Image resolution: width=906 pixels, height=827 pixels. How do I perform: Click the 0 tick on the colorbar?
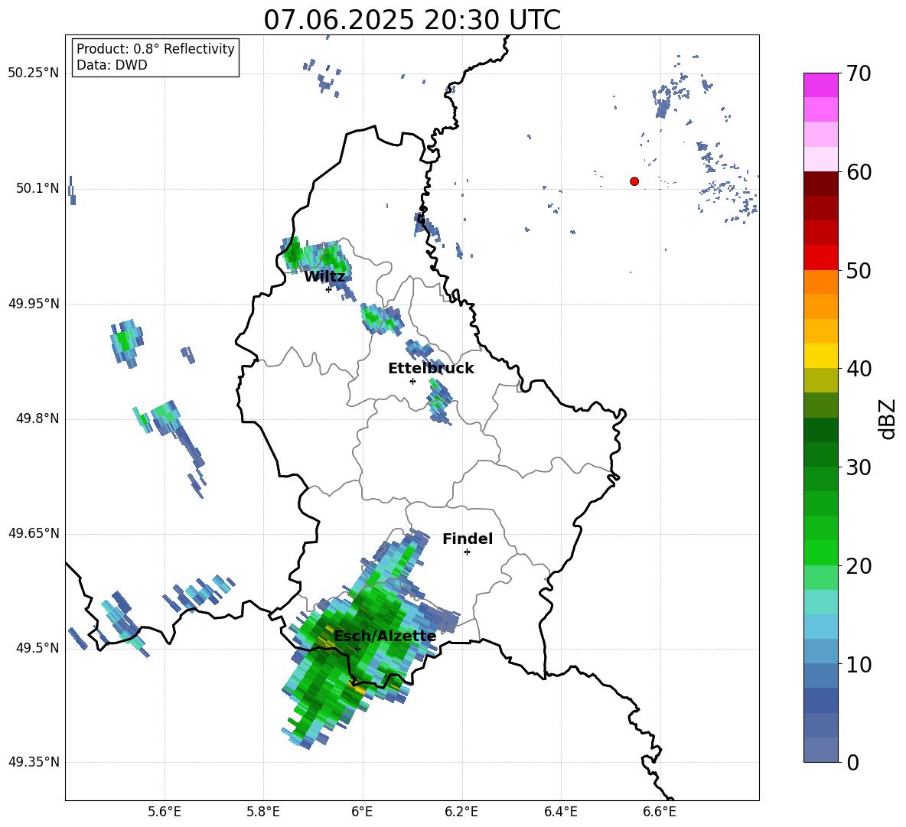pos(852,762)
